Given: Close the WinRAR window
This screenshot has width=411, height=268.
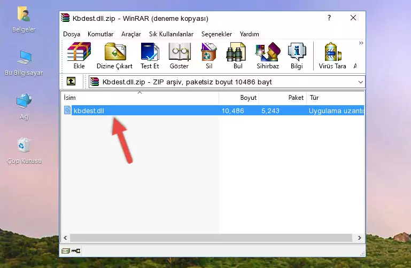Looking at the screenshot, I should click(353, 18).
